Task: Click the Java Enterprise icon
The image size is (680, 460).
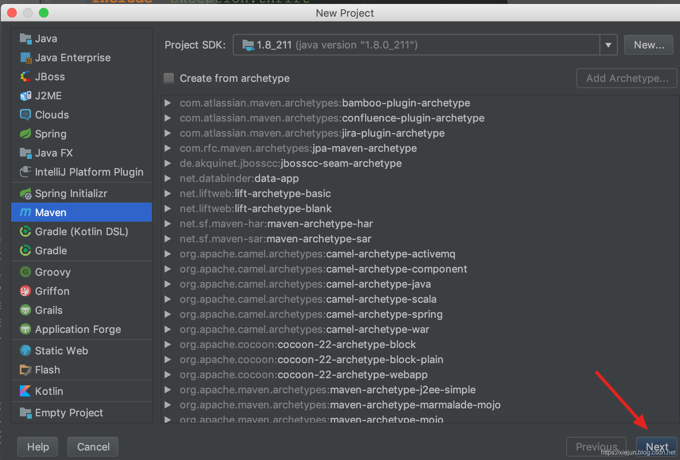Action: click(25, 58)
